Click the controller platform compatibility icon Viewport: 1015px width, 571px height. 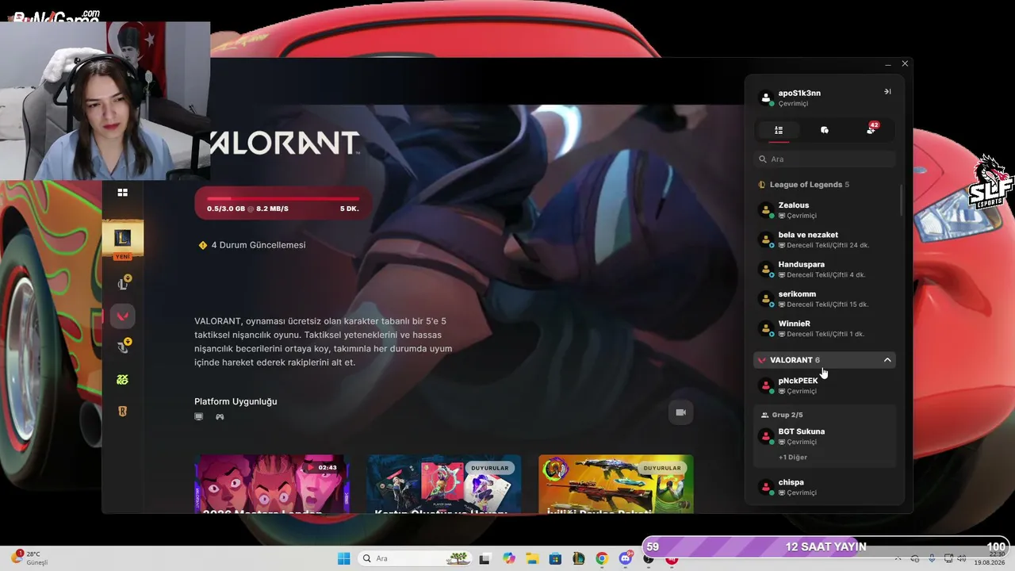pyautogui.click(x=220, y=416)
